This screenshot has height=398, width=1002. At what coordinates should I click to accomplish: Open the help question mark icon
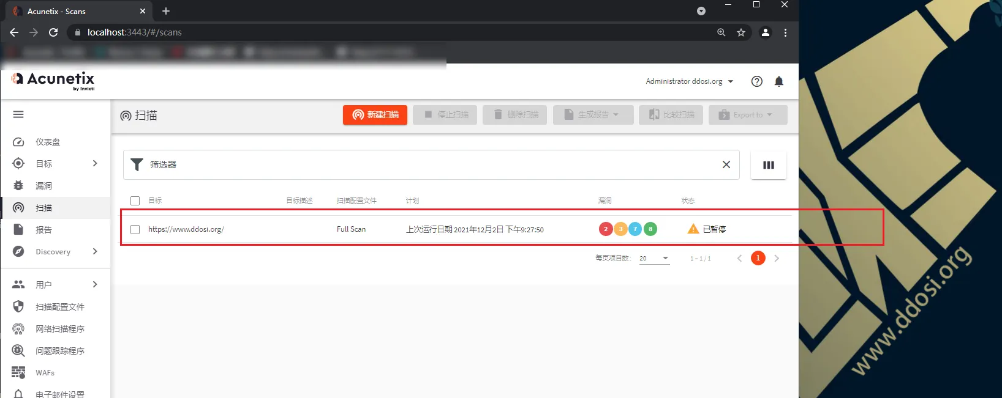[756, 81]
